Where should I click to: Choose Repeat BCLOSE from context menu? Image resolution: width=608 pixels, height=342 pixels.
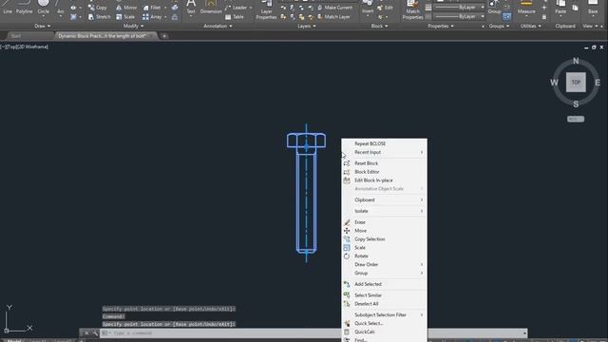[384, 143]
